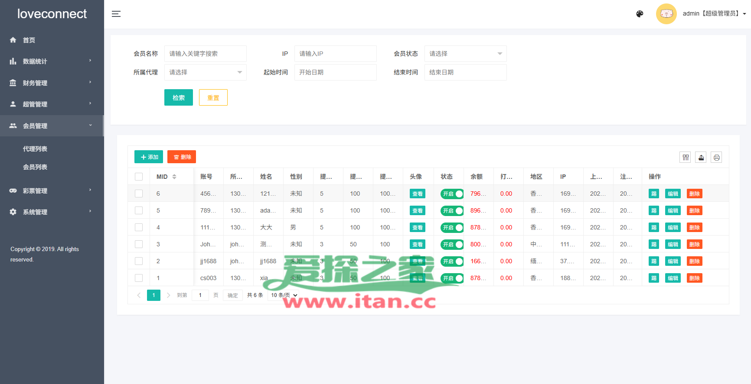
Task: Click the 检索 search button
Action: coord(179,98)
